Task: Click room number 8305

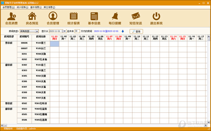Action: point(24,76)
